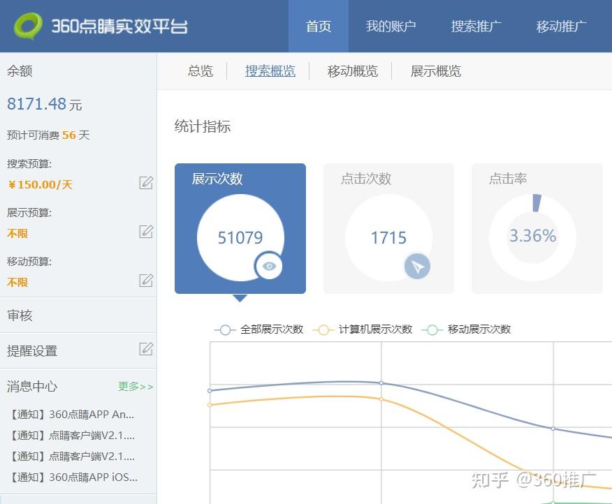Select the 点击率 metric card
The height and width of the screenshot is (504, 612).
click(x=537, y=228)
